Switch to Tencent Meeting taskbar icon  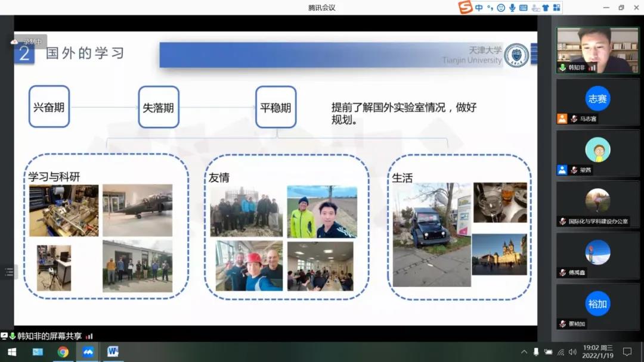(88, 352)
